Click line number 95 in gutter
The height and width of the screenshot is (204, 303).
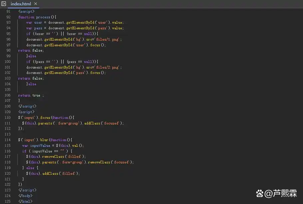[x=8, y=34]
